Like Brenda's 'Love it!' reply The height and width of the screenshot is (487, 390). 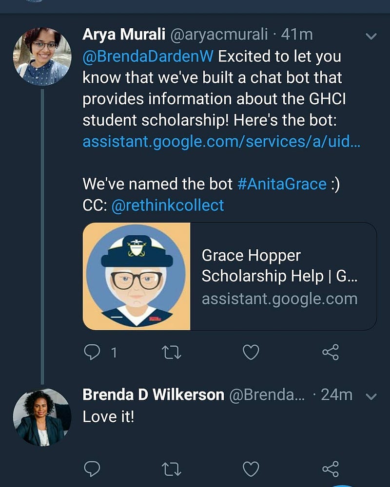[251, 469]
